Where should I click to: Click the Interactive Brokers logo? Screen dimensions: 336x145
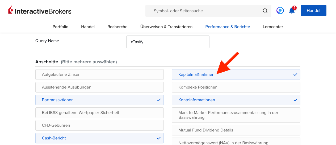coord(40,11)
